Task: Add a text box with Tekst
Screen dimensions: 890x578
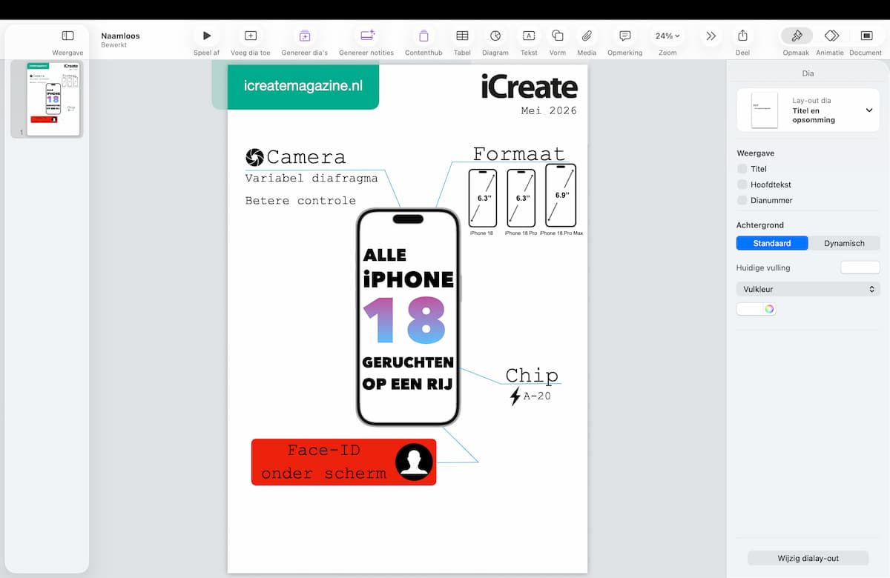Action: click(529, 36)
